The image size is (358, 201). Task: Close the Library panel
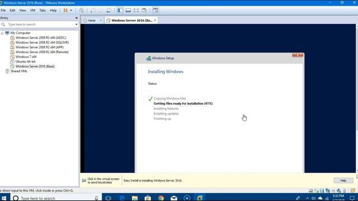click(77, 18)
